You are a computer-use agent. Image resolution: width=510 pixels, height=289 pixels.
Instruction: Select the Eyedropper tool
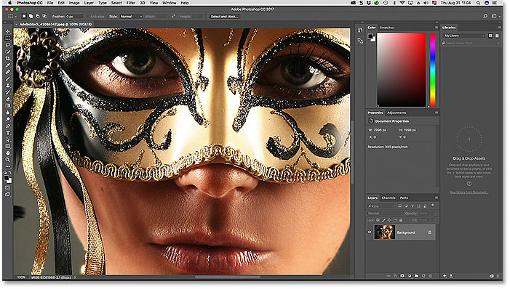8,65
